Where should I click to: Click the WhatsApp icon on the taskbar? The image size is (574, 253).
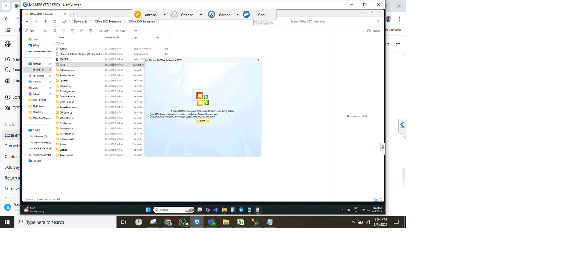coord(183,222)
